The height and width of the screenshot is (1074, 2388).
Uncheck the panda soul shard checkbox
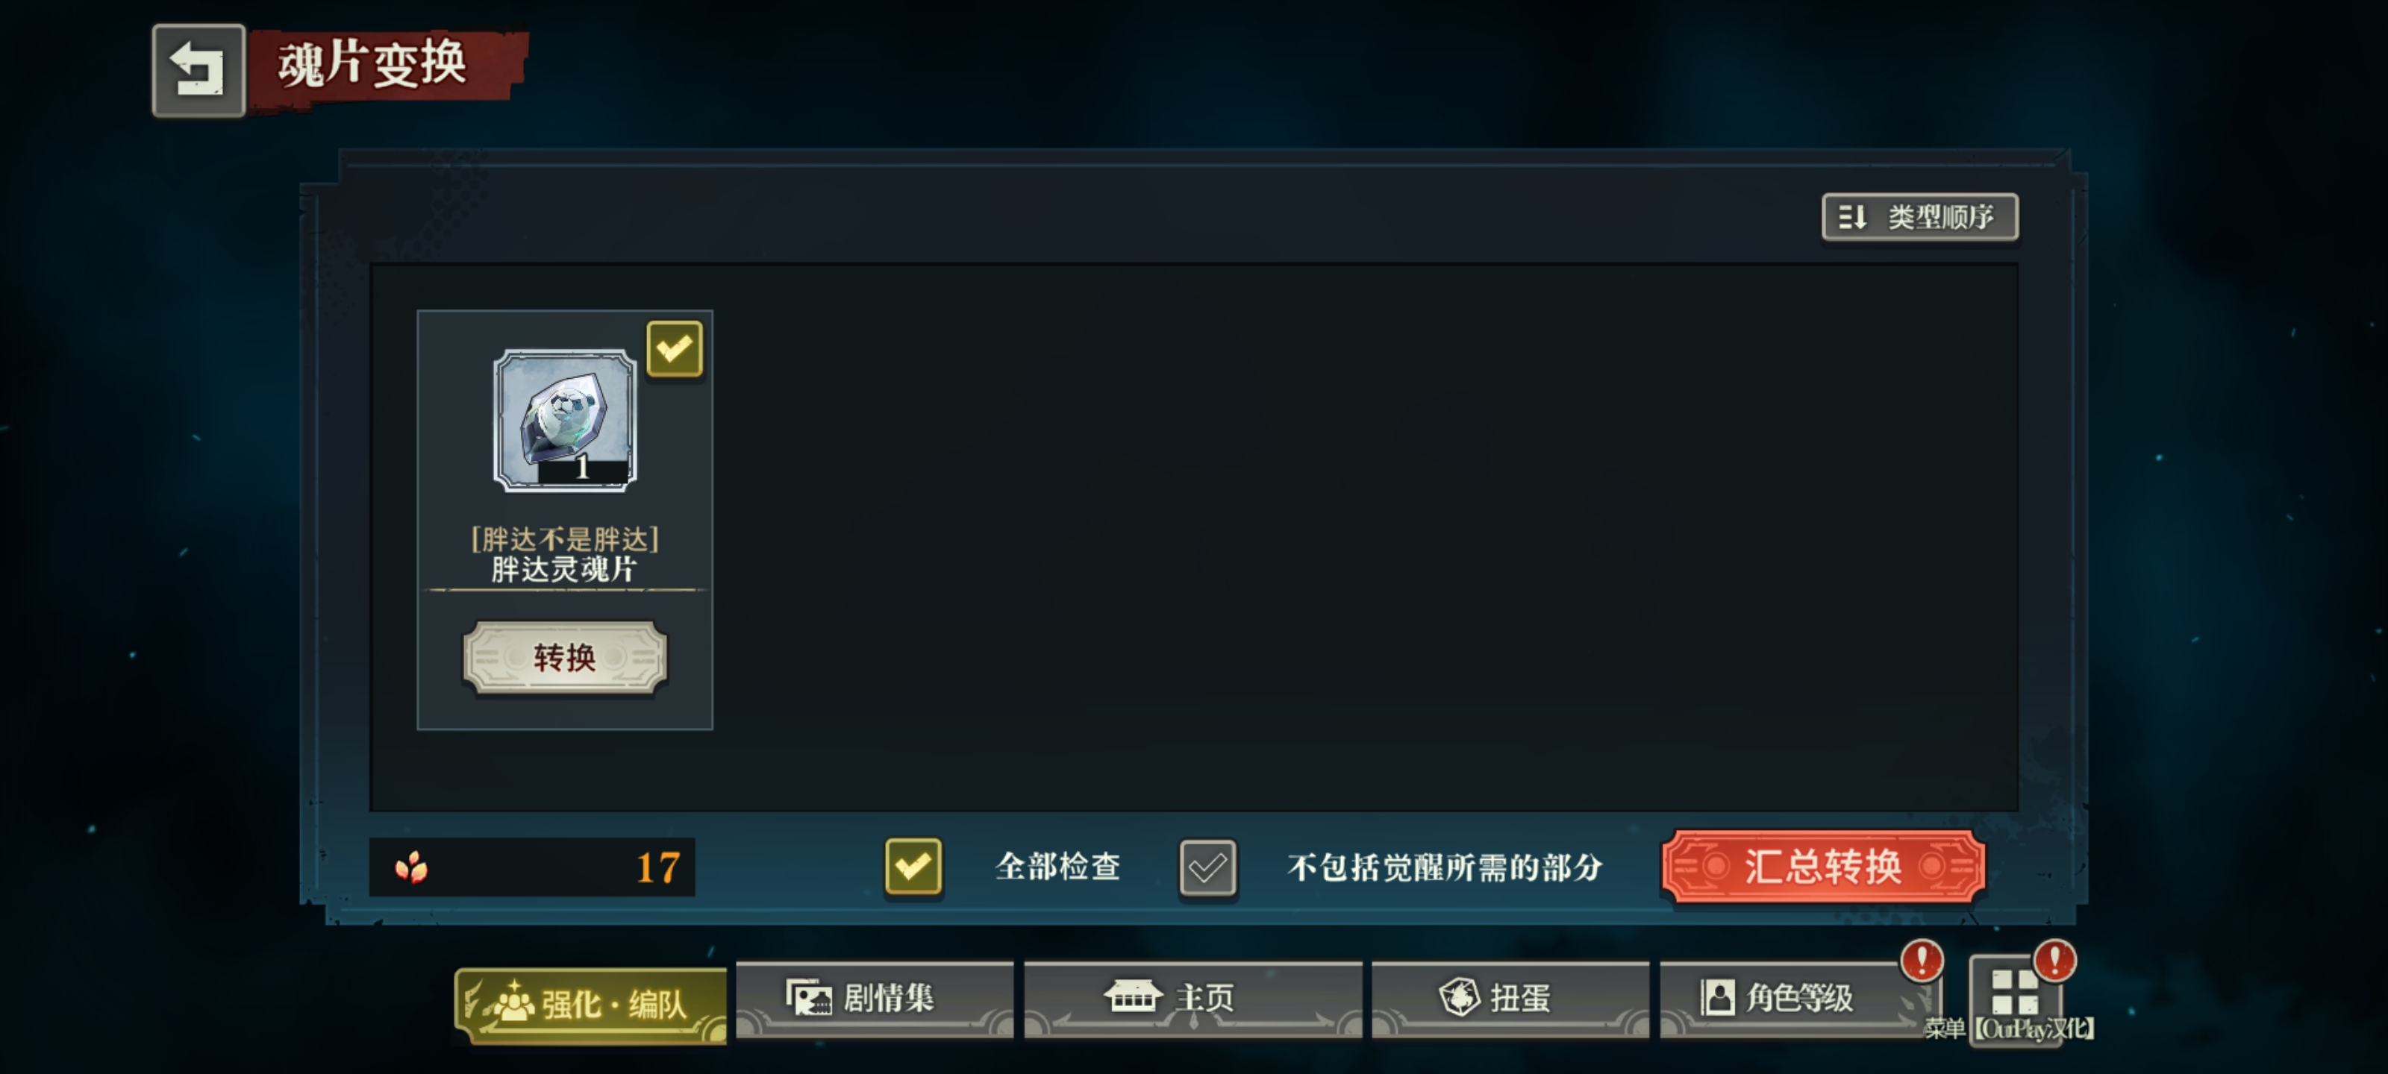[674, 349]
